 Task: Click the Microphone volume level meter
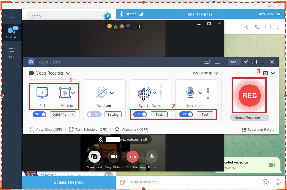click(209, 92)
